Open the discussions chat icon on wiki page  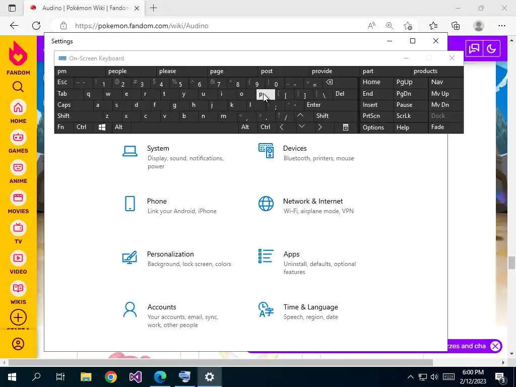474,49
